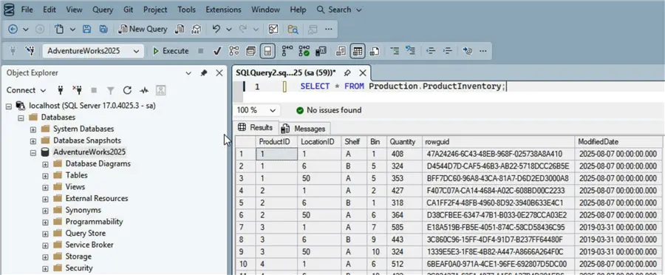
Task: Open the Activity Monitor icon
Action: pos(273,30)
